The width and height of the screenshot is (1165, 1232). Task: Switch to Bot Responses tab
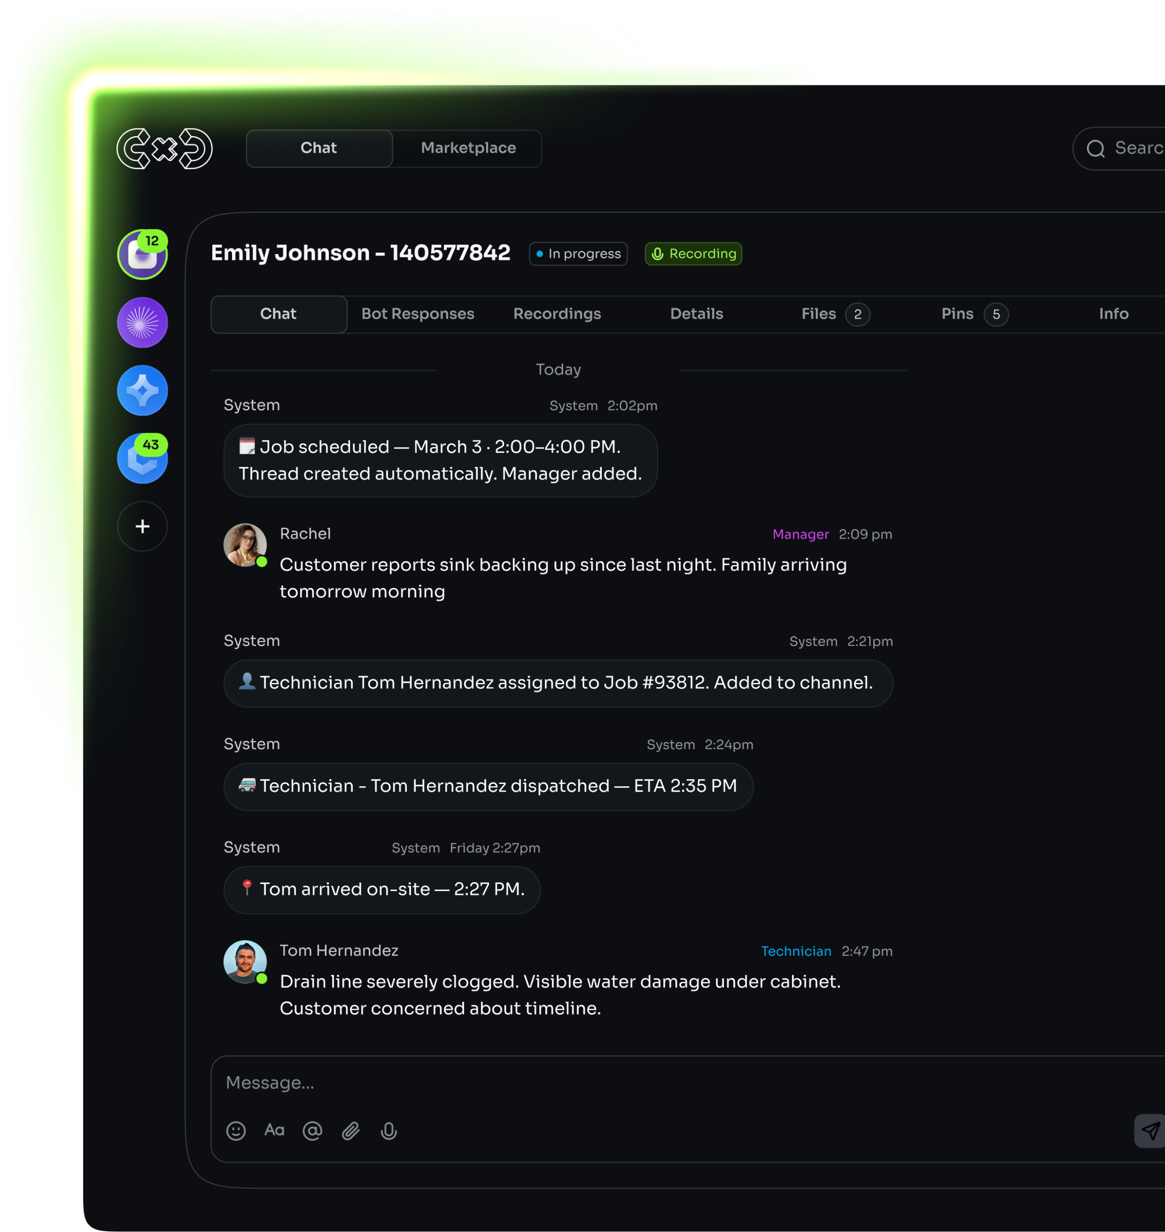(418, 314)
